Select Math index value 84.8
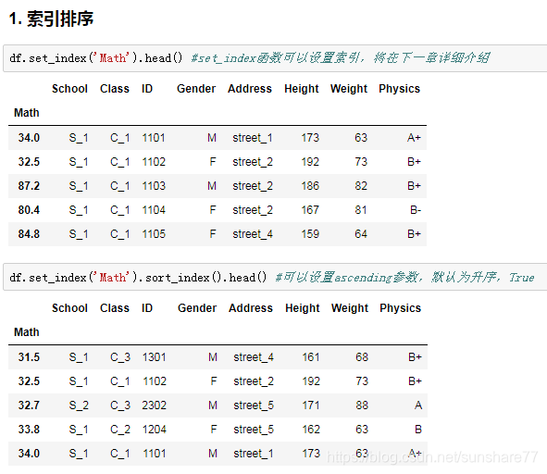The height and width of the screenshot is (474, 547). click(x=29, y=234)
